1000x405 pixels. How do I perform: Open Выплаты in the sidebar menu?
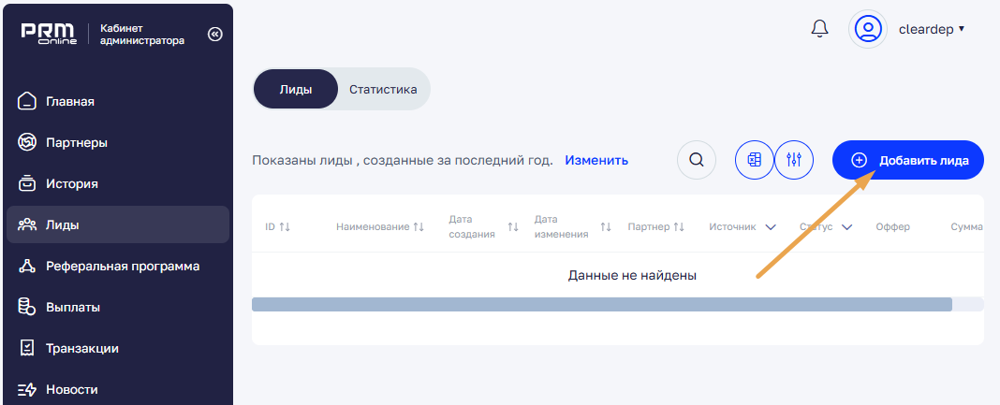point(72,307)
